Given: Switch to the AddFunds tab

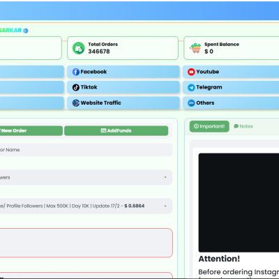Looking at the screenshot, I should (116, 130).
